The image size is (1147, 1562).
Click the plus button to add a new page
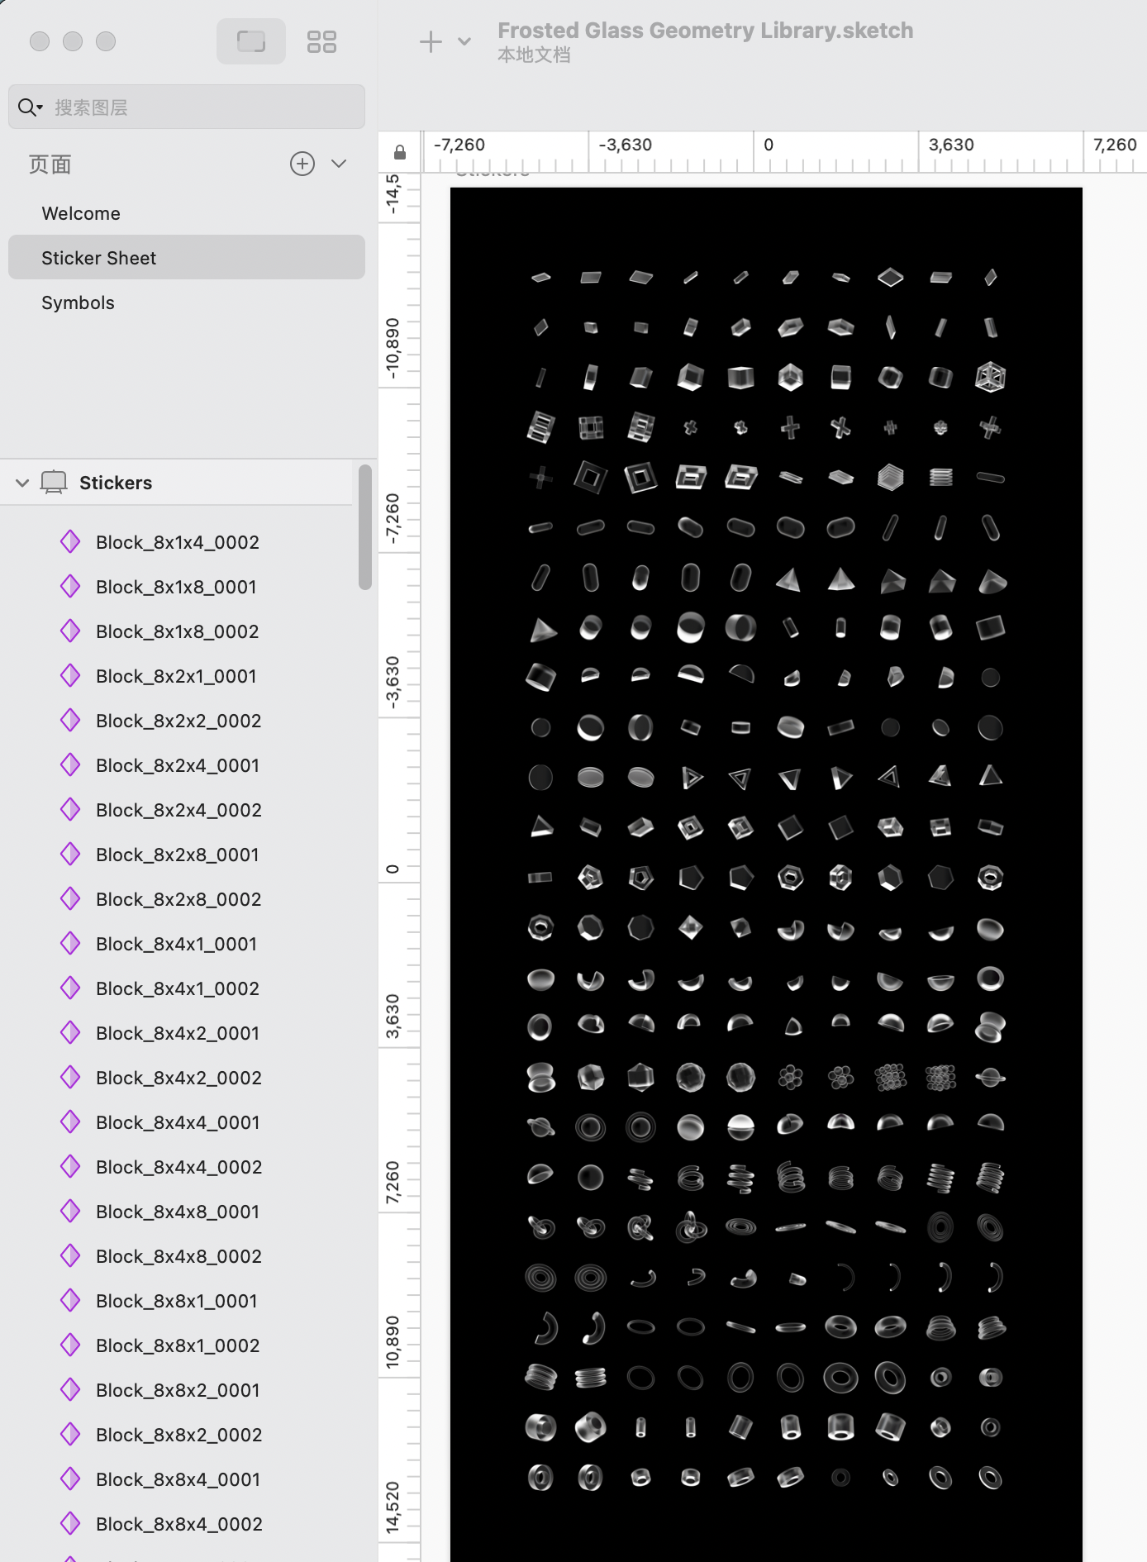pos(302,164)
